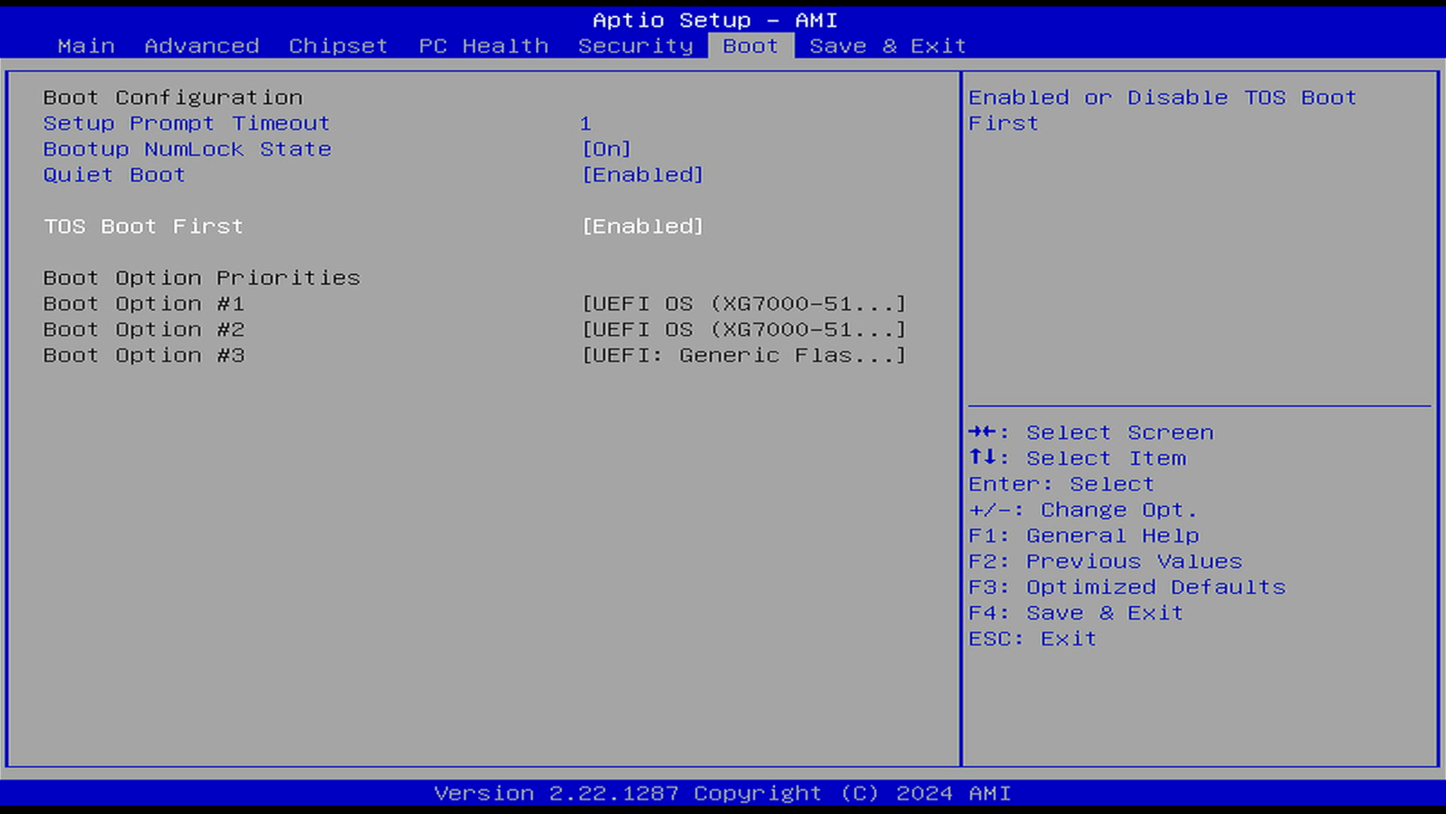Toggle the Quiet Boot Enabled value
The image size is (1446, 814).
pos(642,175)
